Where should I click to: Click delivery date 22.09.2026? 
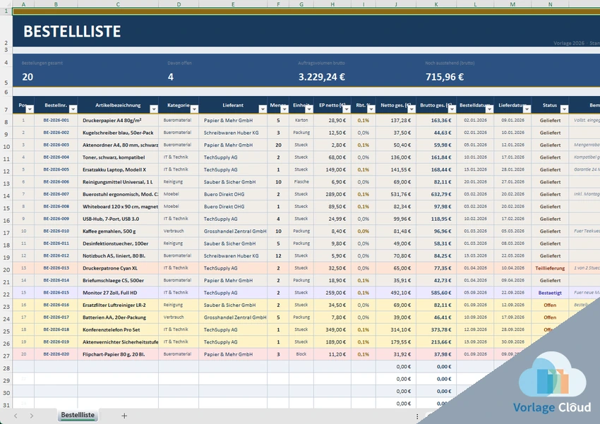[x=512, y=293]
